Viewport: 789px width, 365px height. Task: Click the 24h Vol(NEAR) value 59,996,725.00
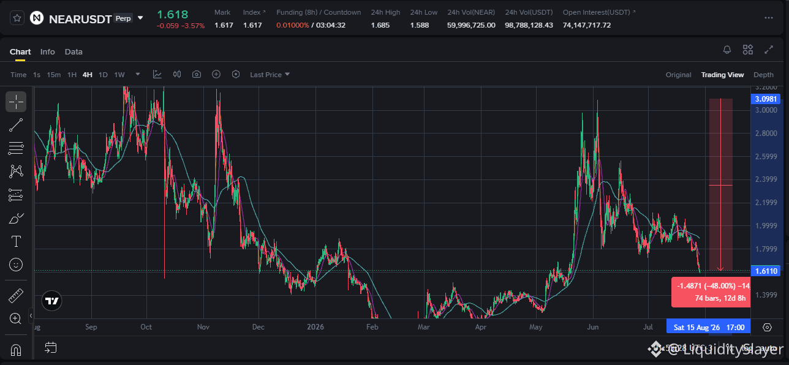(471, 25)
